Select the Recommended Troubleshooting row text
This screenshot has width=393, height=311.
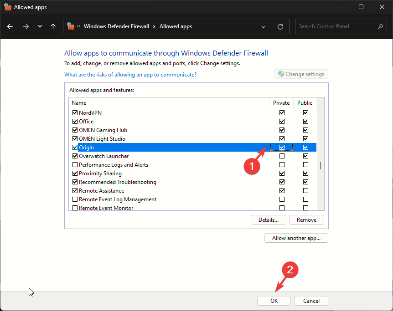[x=118, y=182]
